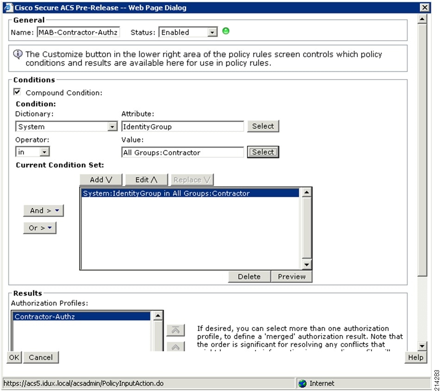Click the status bar URL text
Image resolution: width=440 pixels, height=391 pixels.
pos(84,384)
